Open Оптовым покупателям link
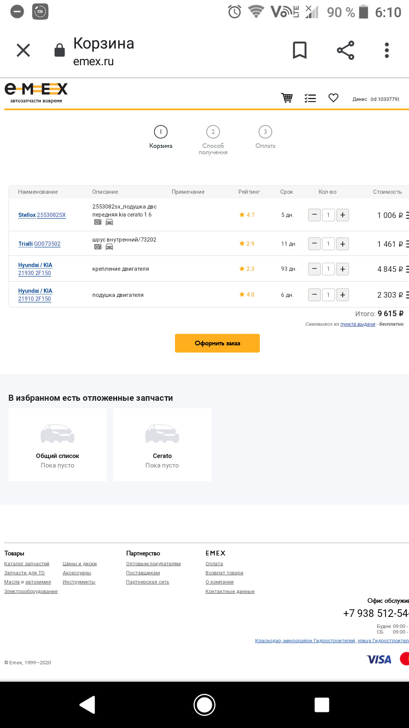 tap(153, 564)
